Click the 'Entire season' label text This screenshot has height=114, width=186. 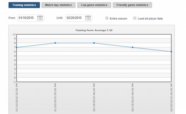pos(118,19)
